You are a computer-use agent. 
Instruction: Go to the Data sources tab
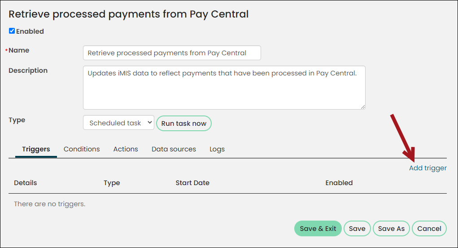pos(174,149)
